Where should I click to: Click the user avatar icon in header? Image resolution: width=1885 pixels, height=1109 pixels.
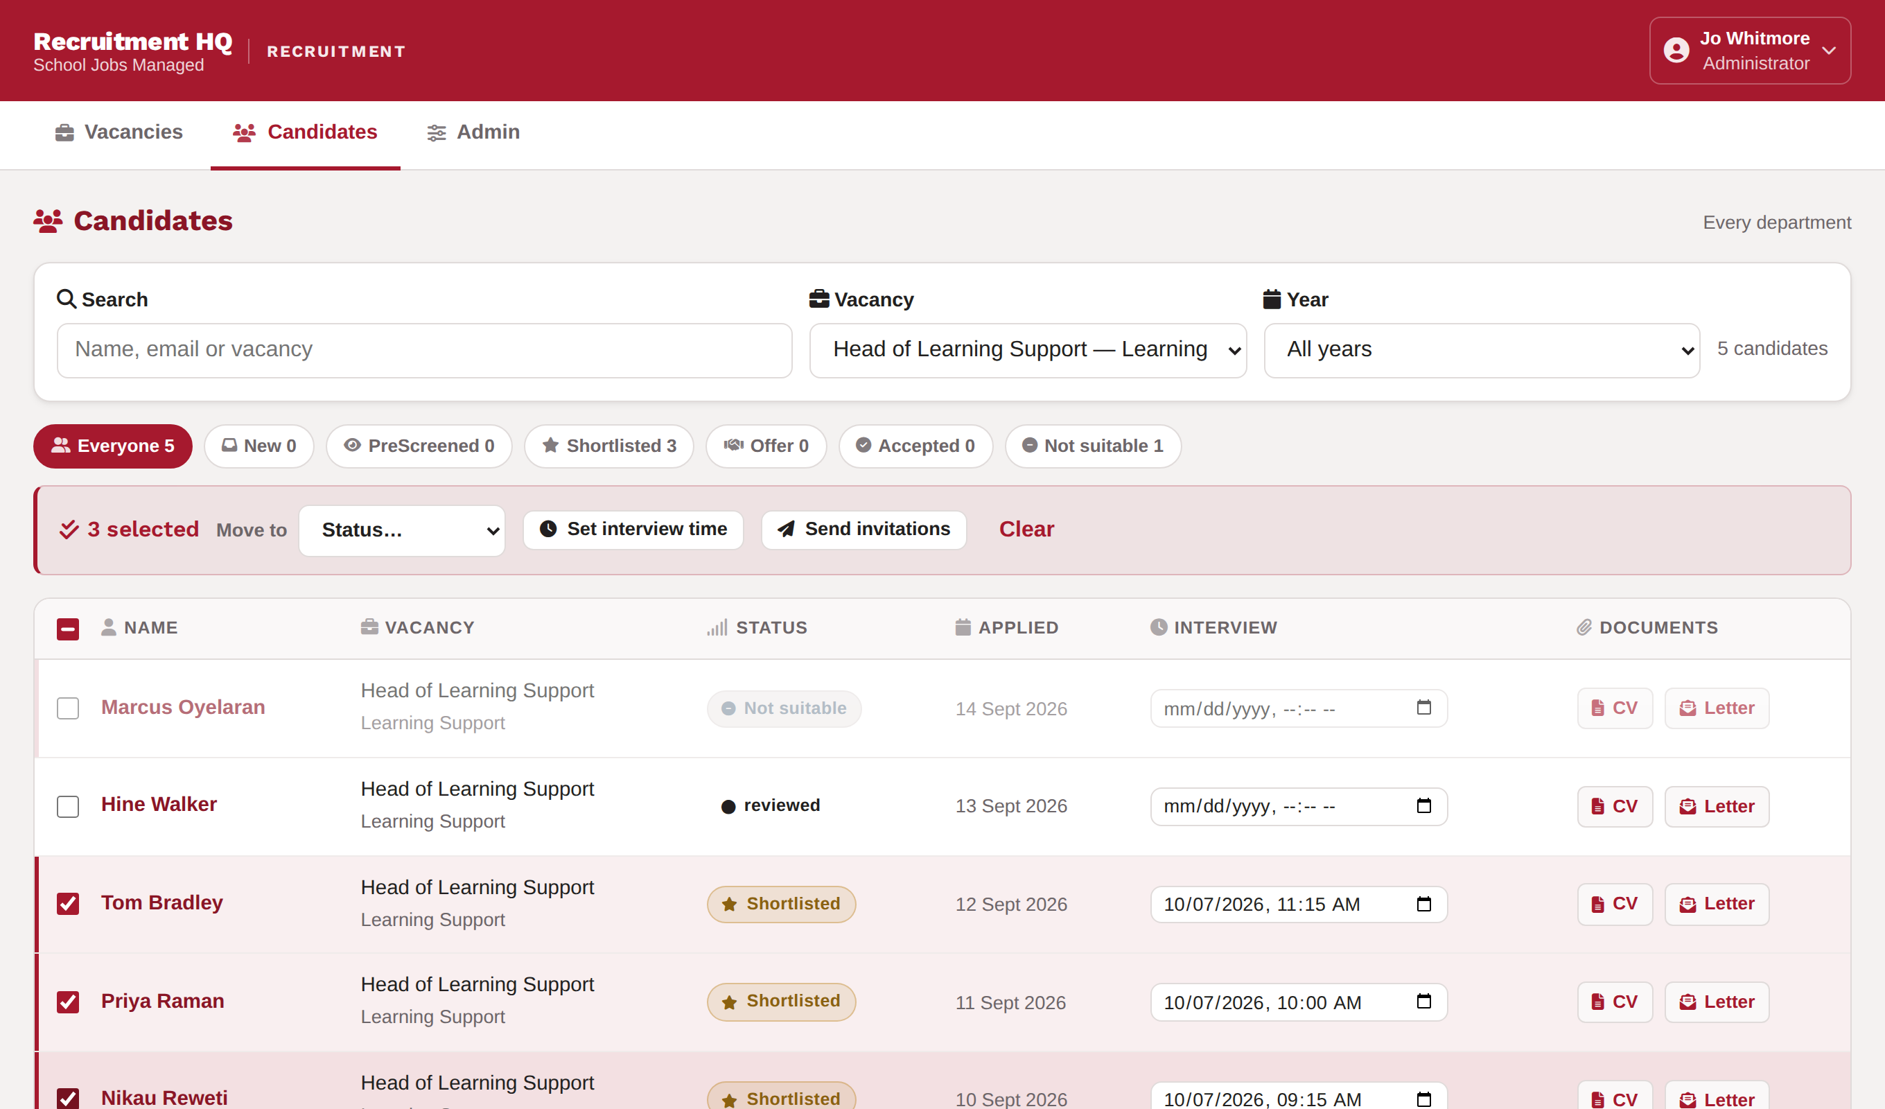[x=1676, y=51]
